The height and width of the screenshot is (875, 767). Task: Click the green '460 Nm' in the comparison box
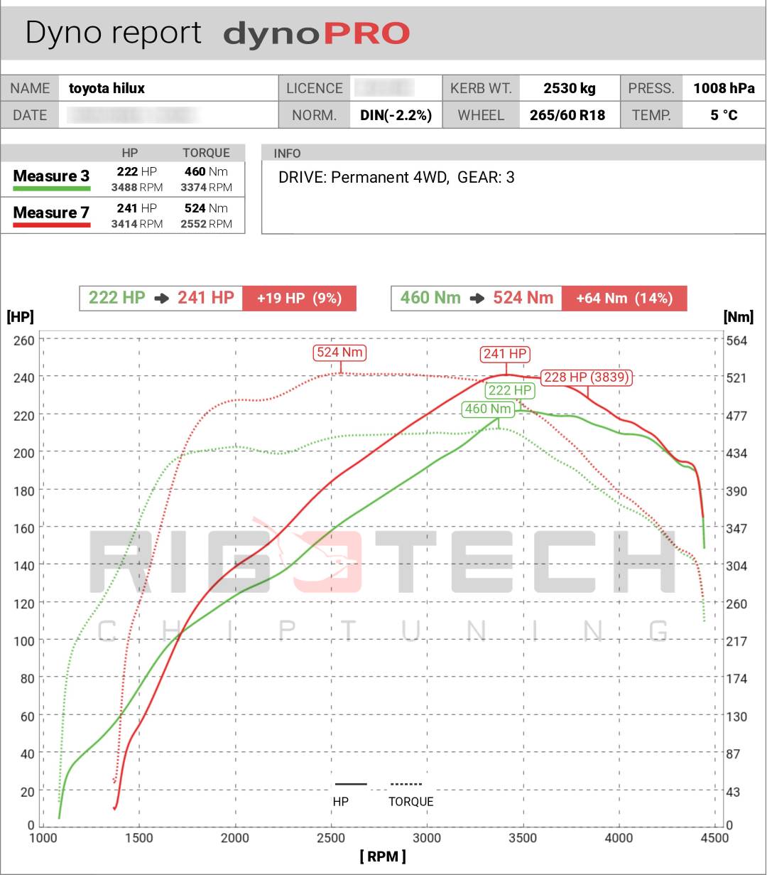coord(430,298)
